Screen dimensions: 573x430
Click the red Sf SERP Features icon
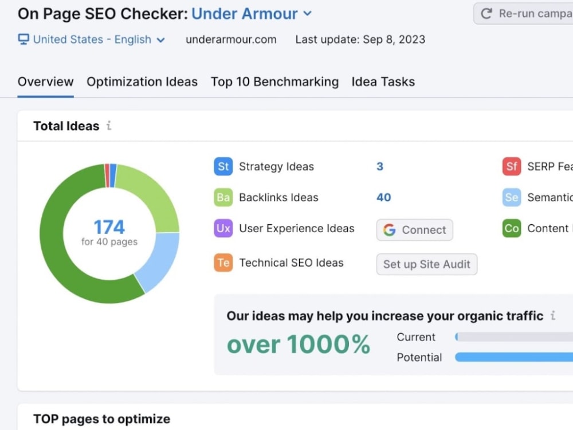(512, 166)
